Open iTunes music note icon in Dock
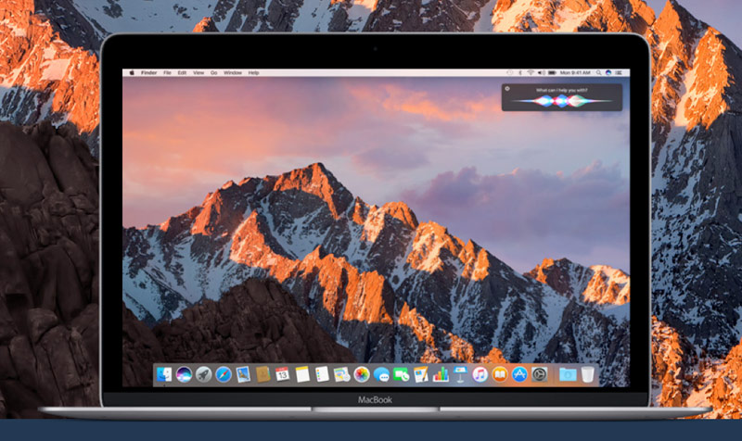This screenshot has height=441, width=742. 480,375
